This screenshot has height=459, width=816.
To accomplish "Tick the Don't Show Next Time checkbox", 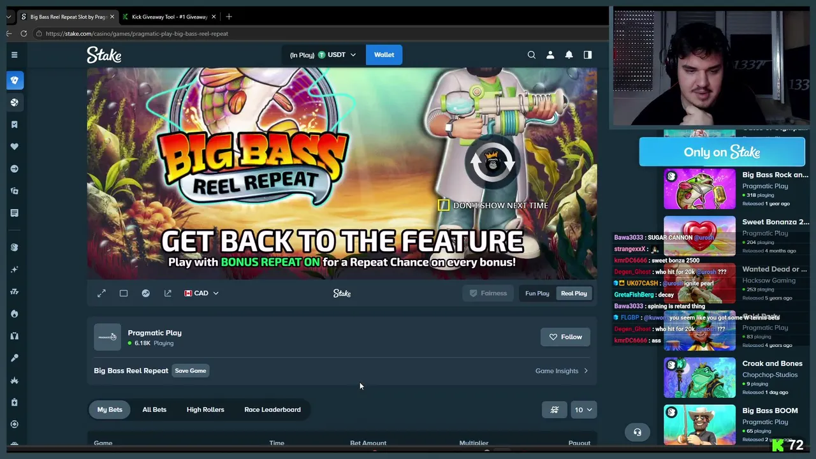I will pos(444,205).
